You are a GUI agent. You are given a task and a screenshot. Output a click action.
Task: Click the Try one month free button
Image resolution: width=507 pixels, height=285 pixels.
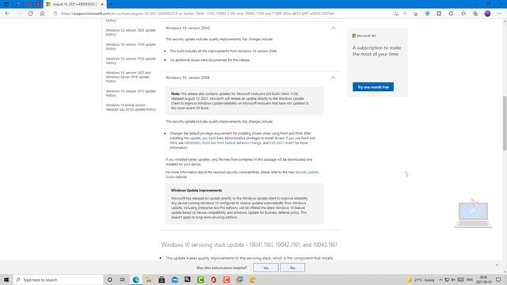click(373, 87)
